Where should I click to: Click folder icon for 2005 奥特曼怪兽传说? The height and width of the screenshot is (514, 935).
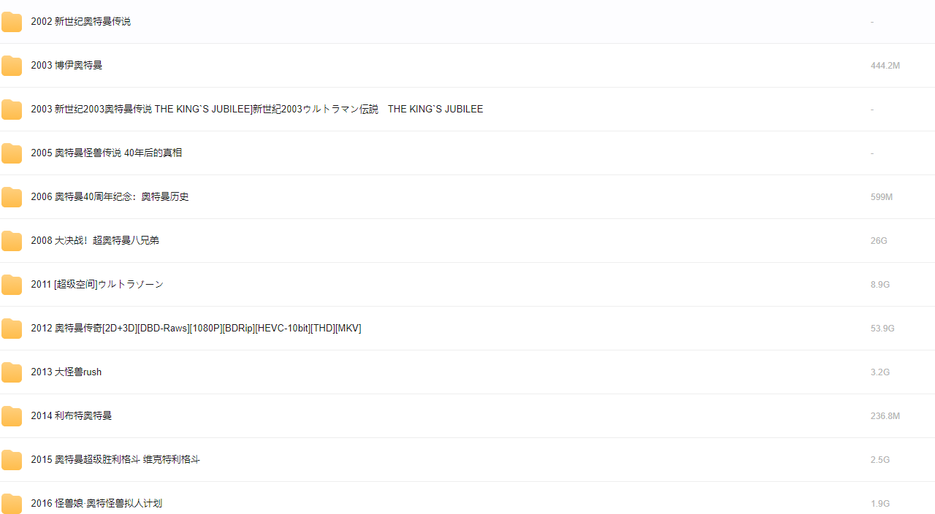click(12, 153)
